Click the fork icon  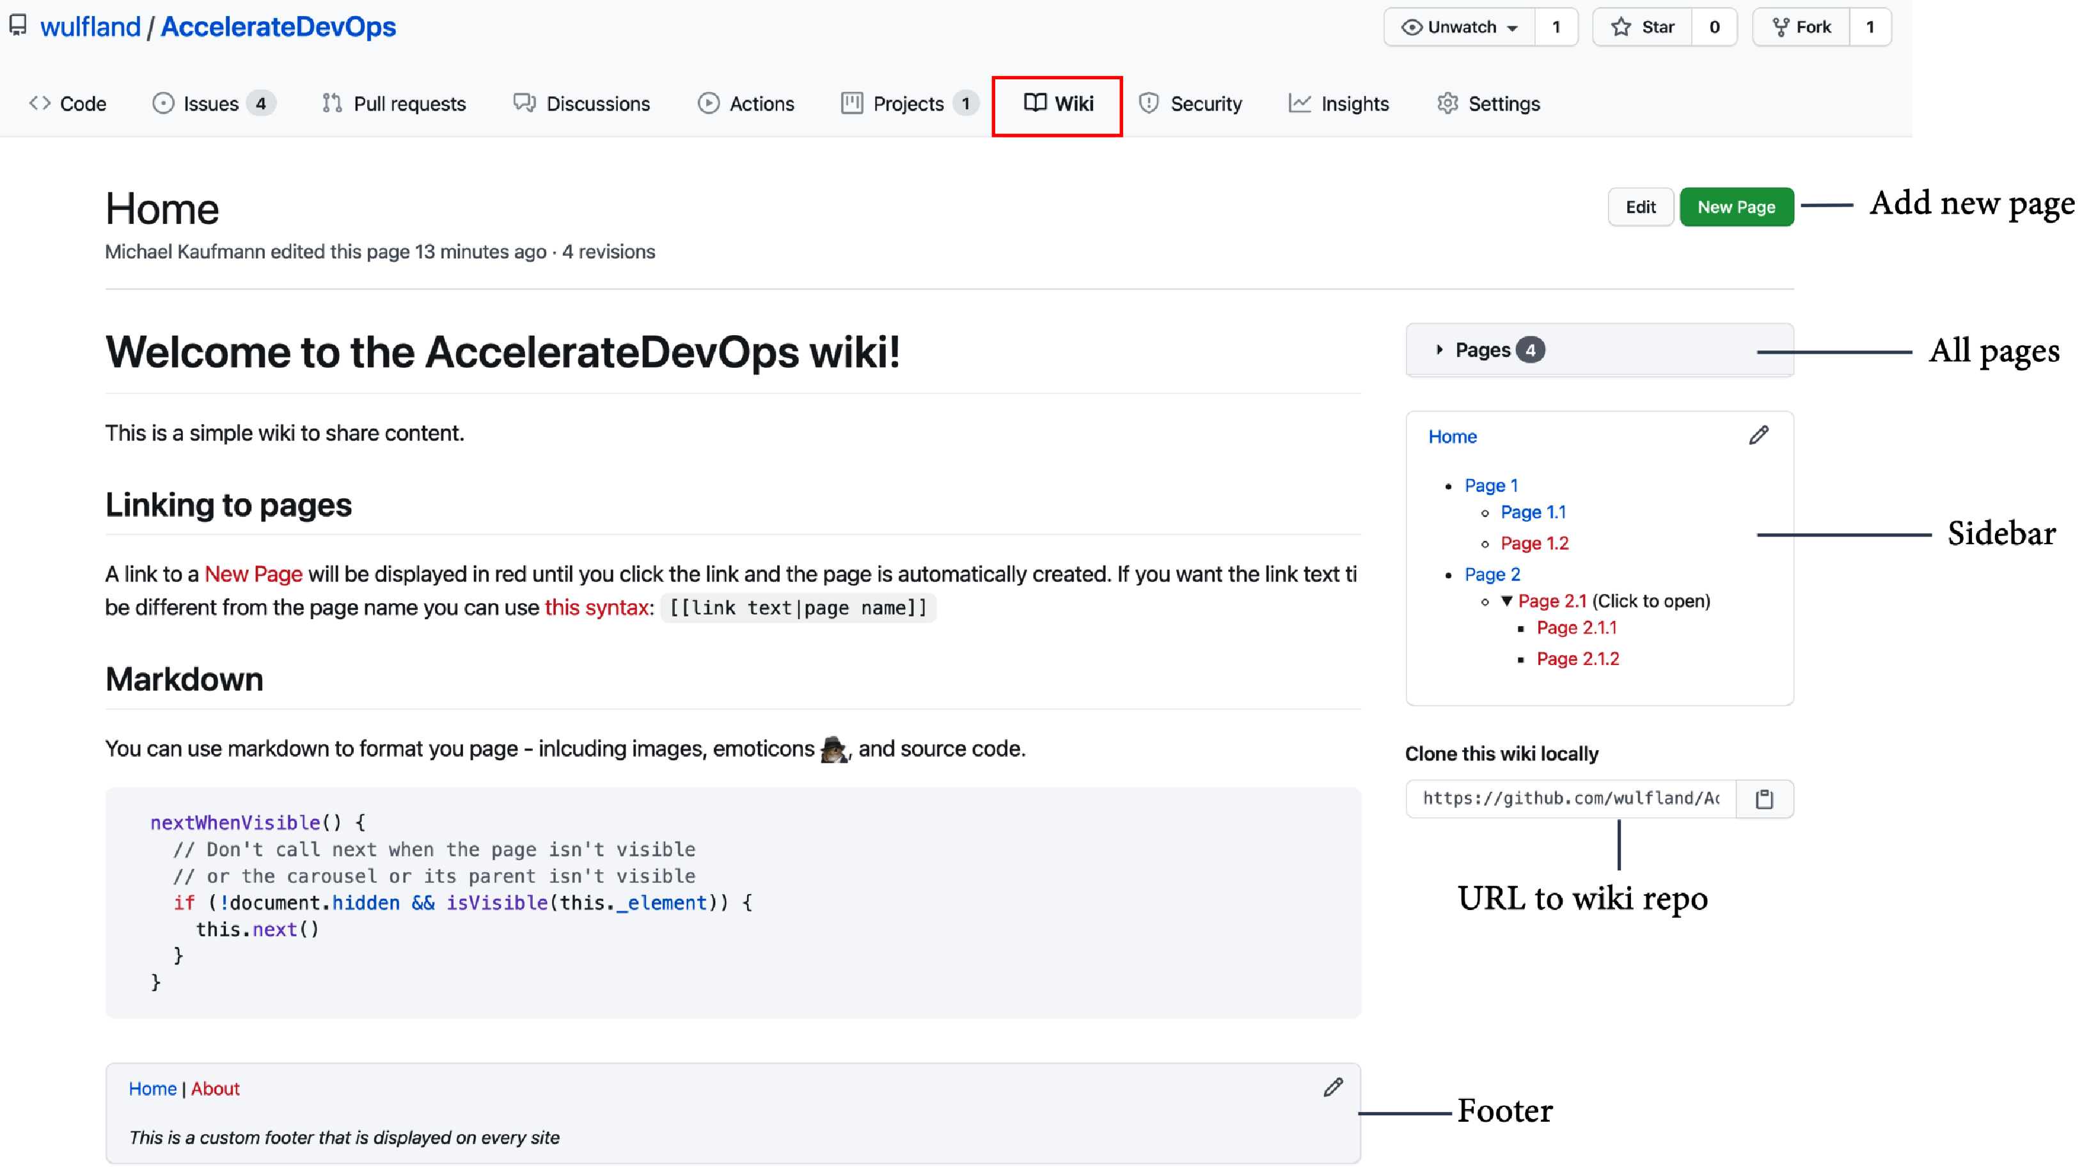tap(1781, 28)
